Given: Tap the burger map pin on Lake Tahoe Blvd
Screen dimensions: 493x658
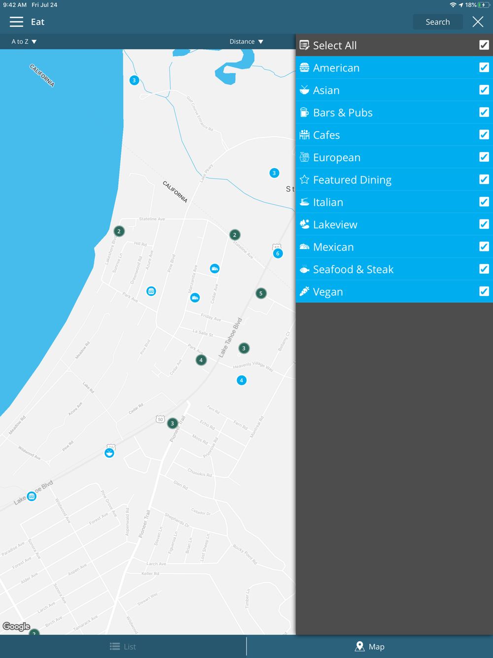Looking at the screenshot, I should 32,496.
